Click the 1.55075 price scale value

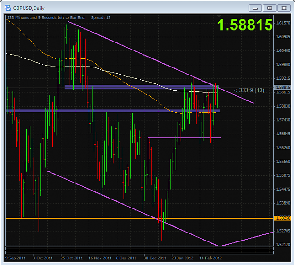(x=283, y=175)
